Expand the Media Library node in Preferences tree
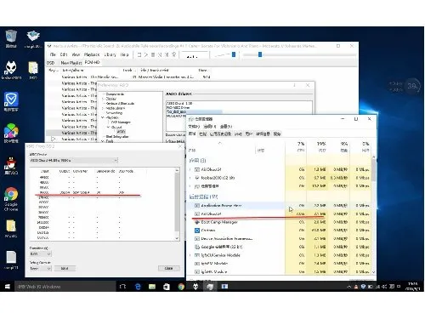The height and width of the screenshot is (319, 425). [103, 108]
